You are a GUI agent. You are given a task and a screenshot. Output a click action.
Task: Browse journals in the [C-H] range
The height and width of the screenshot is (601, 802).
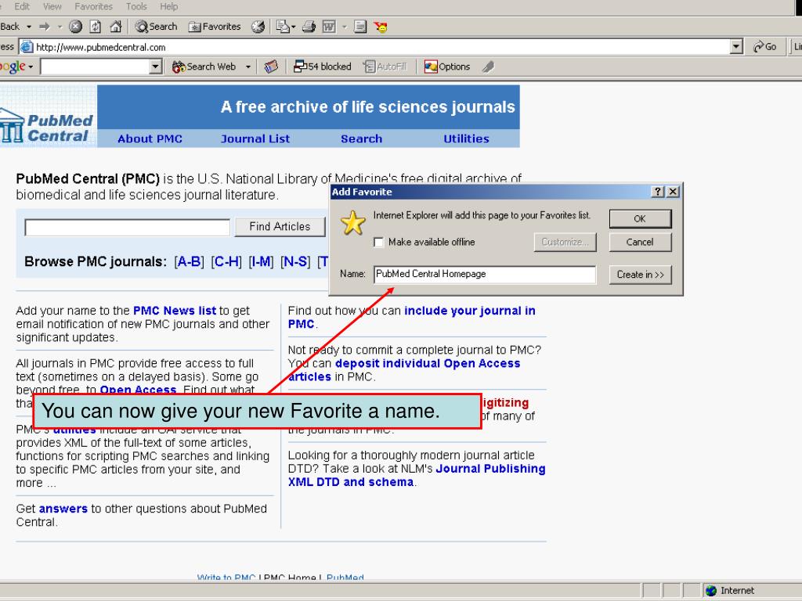pyautogui.click(x=226, y=261)
